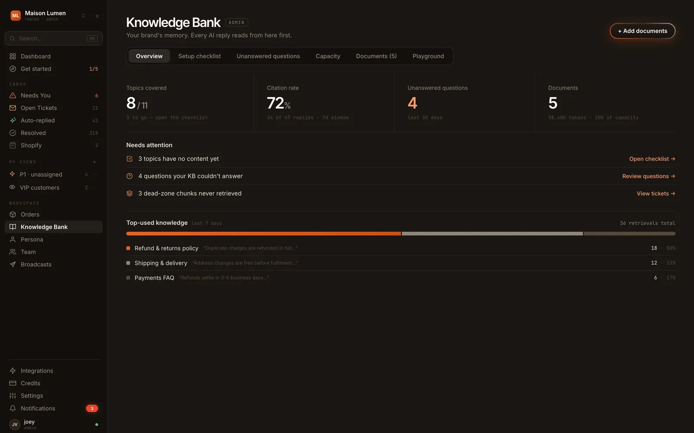Click the Notifications bell icon
694x433 pixels.
tap(13, 408)
